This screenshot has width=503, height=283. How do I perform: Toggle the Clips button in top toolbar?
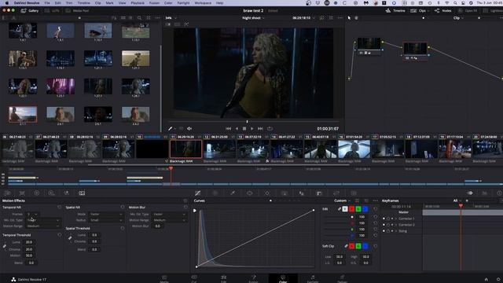point(420,10)
